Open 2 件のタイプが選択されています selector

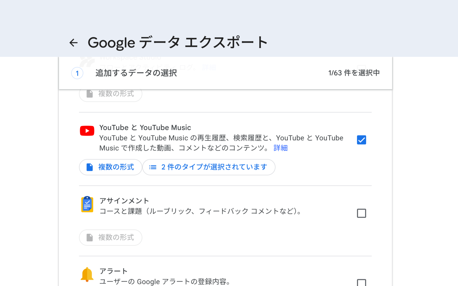pyautogui.click(x=209, y=167)
